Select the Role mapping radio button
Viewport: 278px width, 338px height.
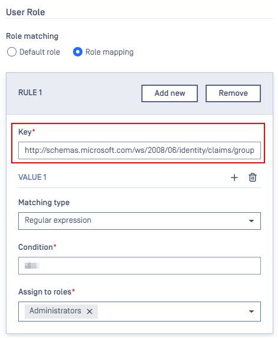coord(78,52)
